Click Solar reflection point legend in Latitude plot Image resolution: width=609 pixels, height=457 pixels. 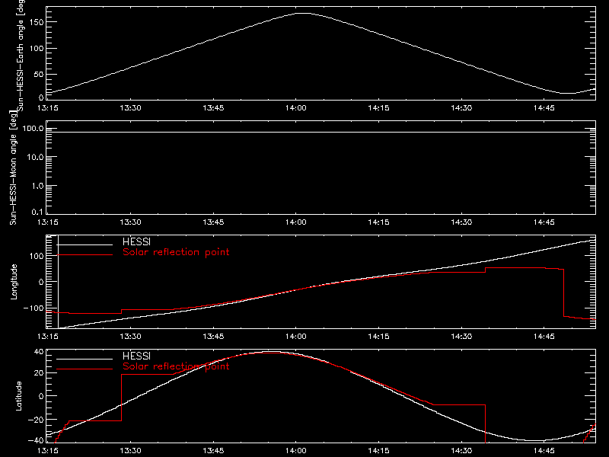(176, 366)
